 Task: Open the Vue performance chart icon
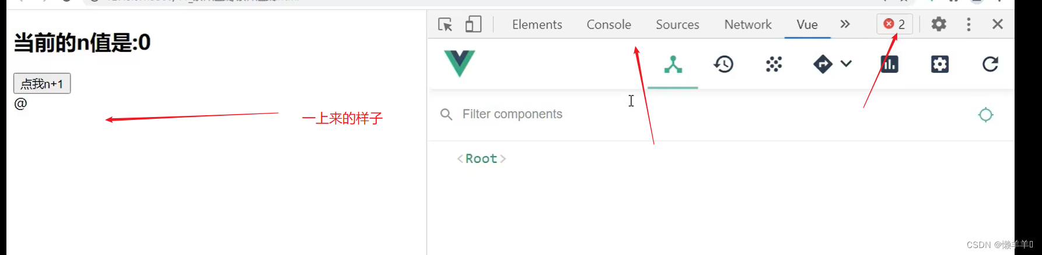pos(889,64)
